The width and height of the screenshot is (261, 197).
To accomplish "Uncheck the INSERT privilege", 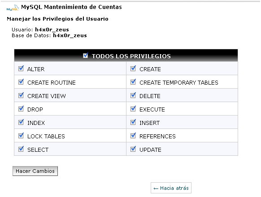I will point(133,122).
